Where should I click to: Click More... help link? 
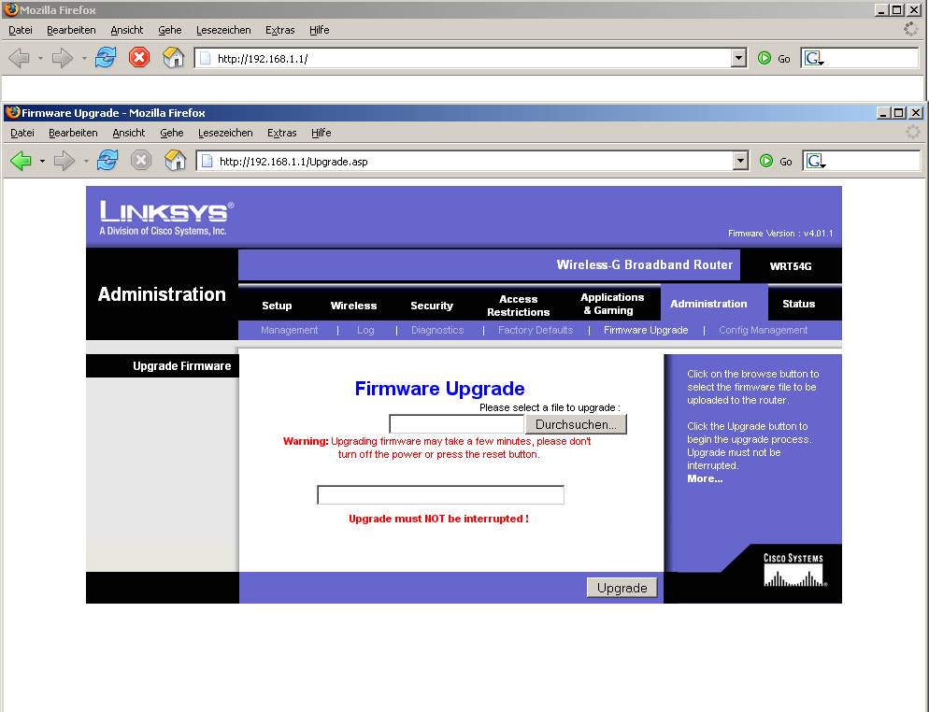(705, 478)
